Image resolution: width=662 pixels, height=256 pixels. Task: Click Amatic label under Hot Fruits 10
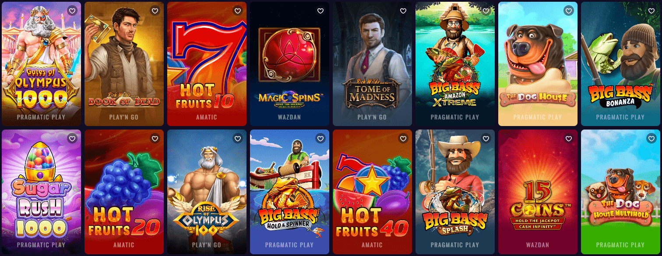(x=207, y=117)
